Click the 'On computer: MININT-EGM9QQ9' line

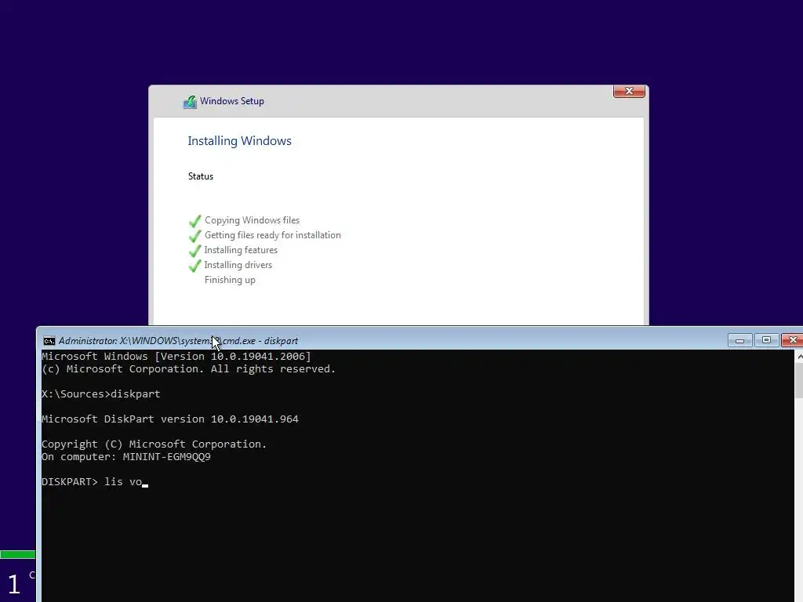(126, 457)
